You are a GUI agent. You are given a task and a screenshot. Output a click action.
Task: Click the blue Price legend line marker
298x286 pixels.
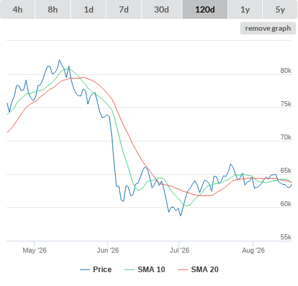(x=85, y=270)
